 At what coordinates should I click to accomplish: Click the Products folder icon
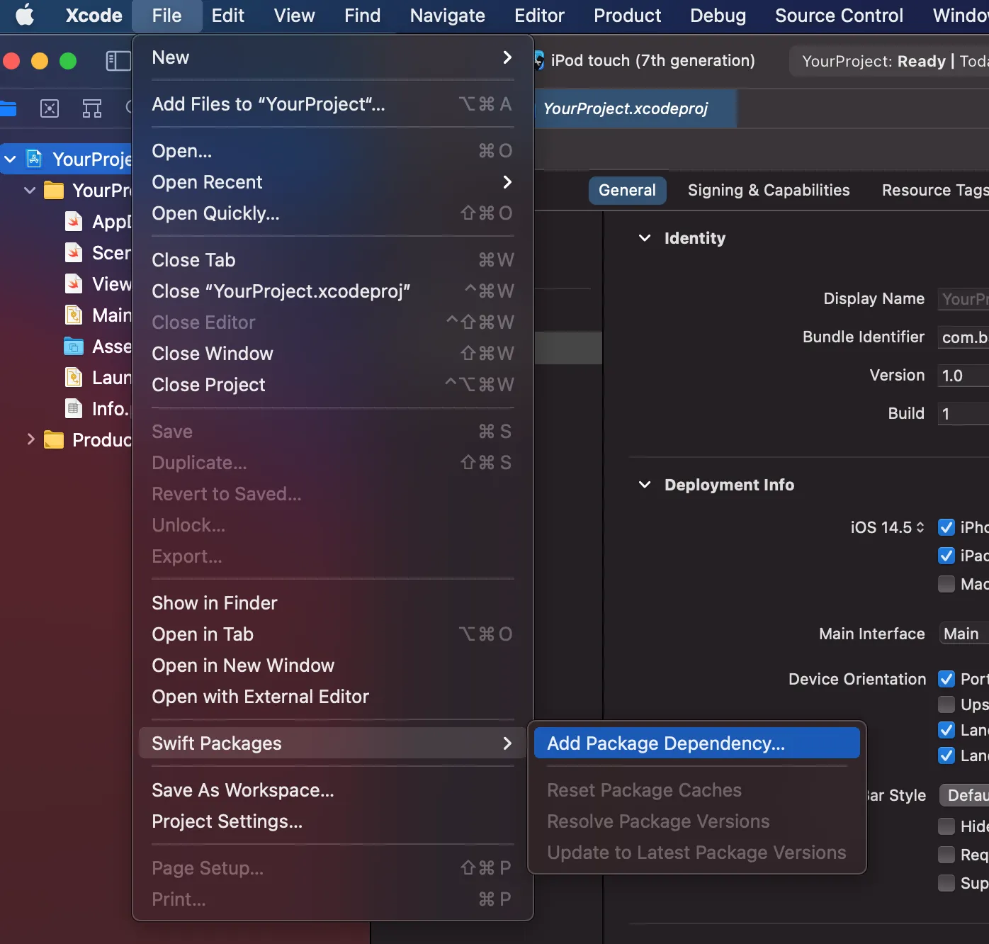[x=55, y=439]
